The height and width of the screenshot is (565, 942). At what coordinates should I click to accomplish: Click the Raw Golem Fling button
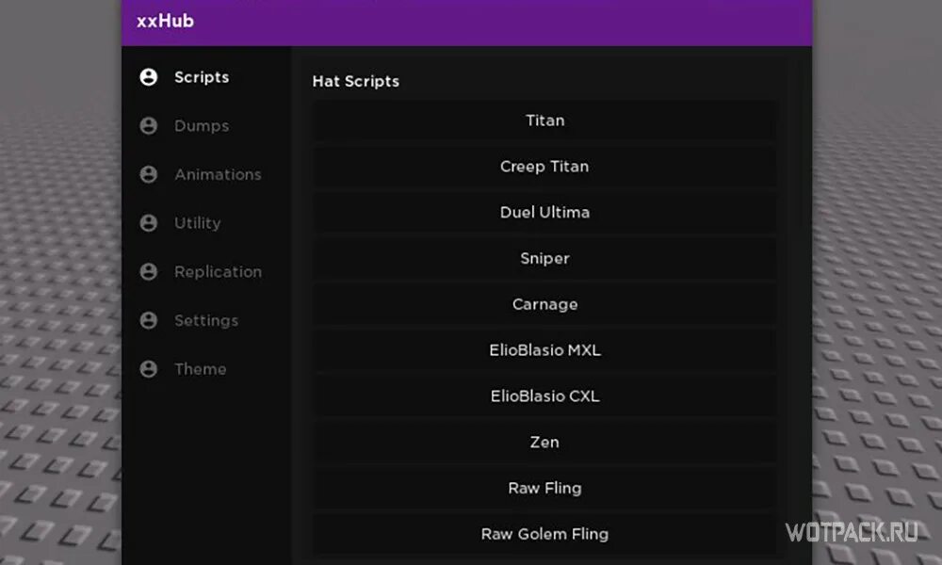pos(544,534)
